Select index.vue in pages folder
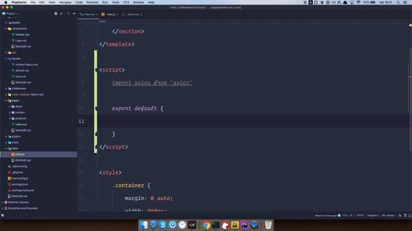The image size is (412, 231). coord(21,124)
